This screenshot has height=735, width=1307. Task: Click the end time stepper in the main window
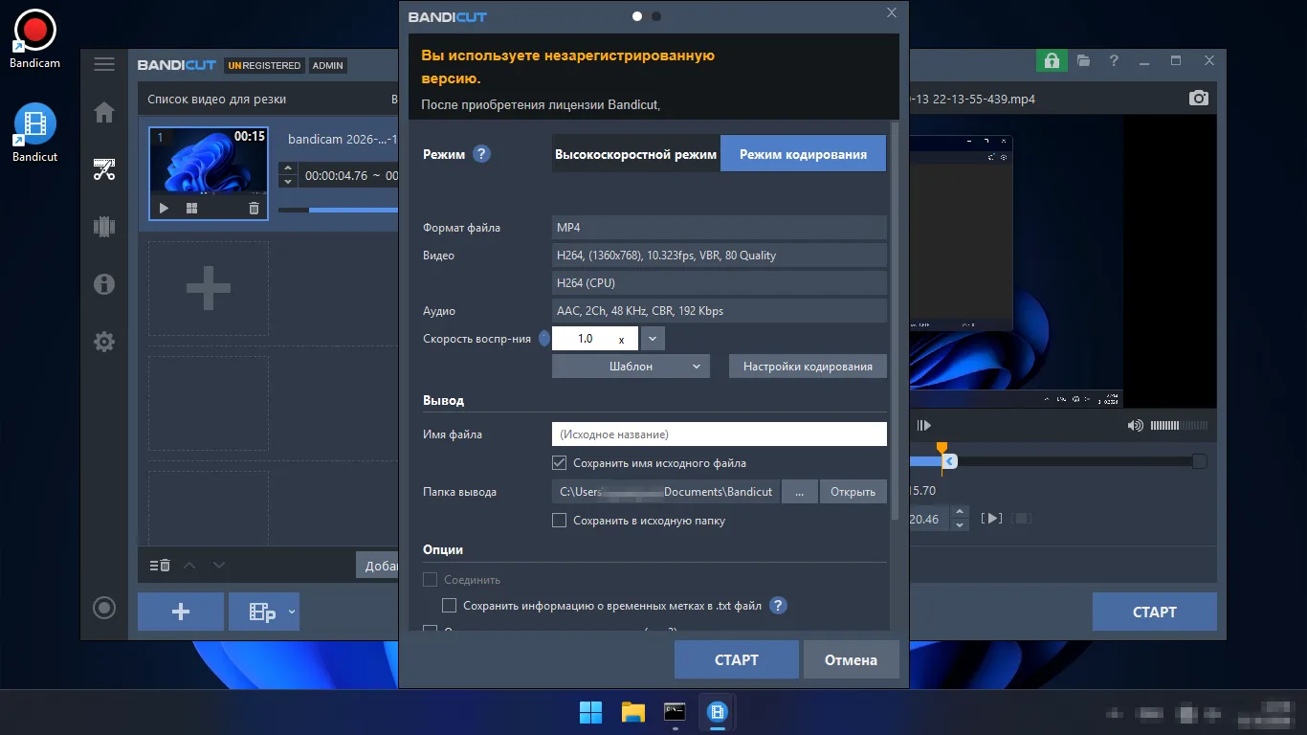(961, 519)
